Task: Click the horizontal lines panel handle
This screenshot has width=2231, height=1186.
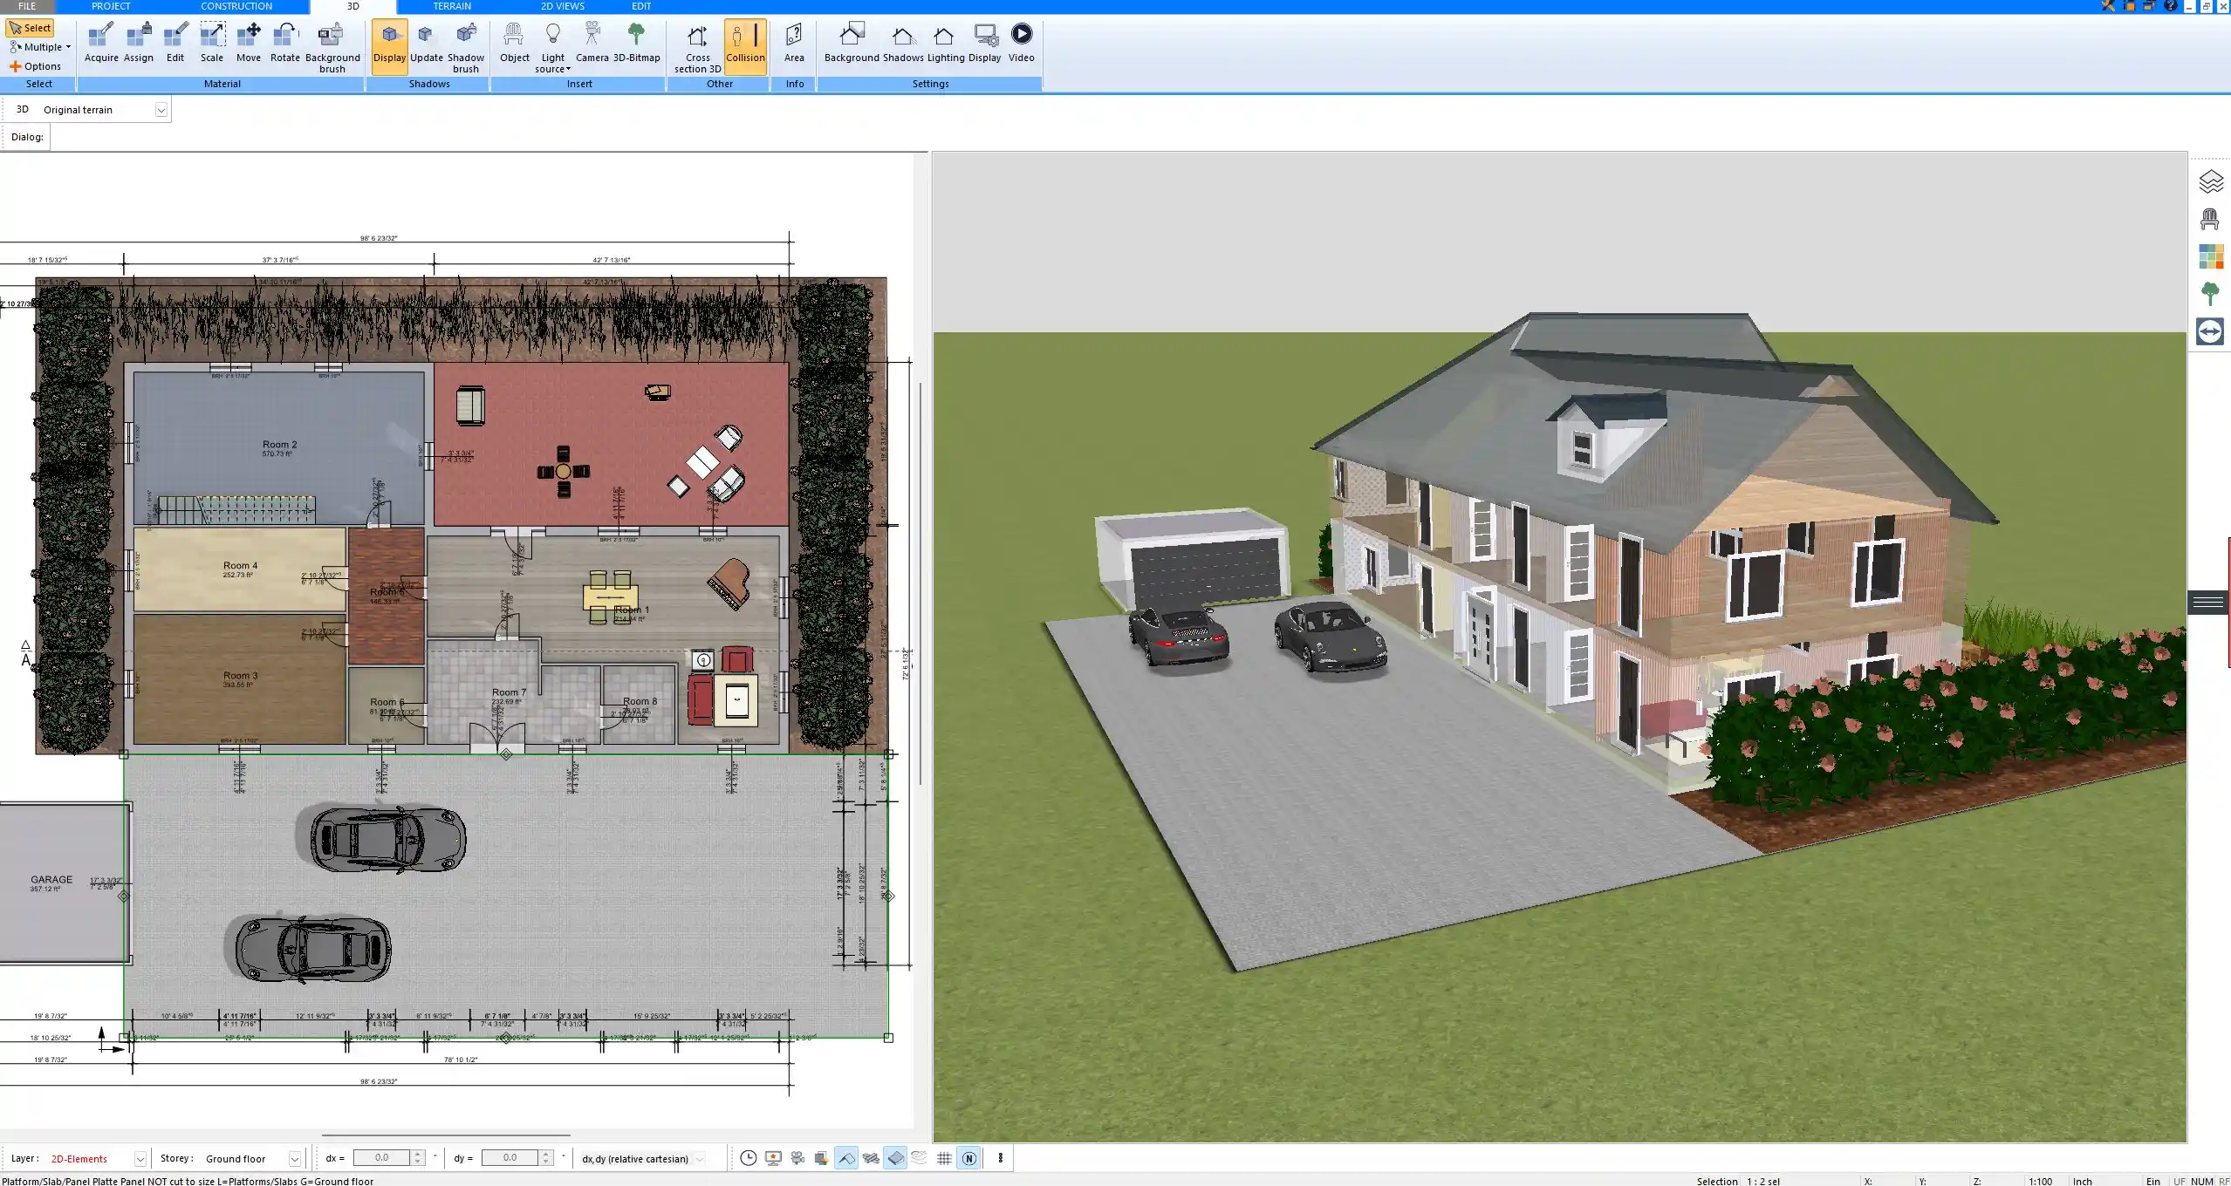Action: 2208,603
